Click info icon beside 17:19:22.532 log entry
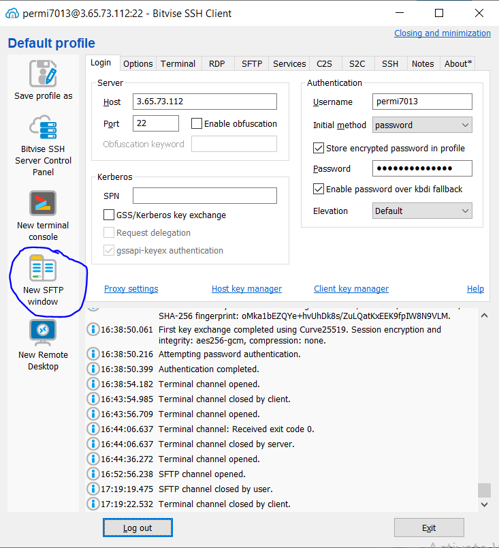This screenshot has height=548, width=499. click(93, 504)
